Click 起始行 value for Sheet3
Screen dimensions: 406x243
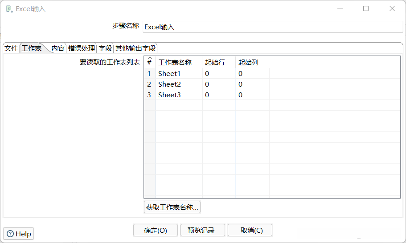click(x=219, y=95)
